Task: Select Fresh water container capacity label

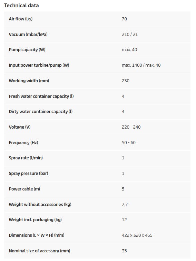Action: (x=41, y=96)
